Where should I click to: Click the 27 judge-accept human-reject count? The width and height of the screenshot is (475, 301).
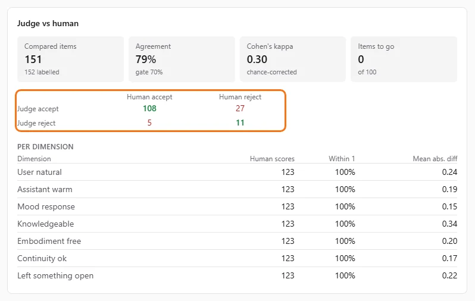[x=240, y=108]
